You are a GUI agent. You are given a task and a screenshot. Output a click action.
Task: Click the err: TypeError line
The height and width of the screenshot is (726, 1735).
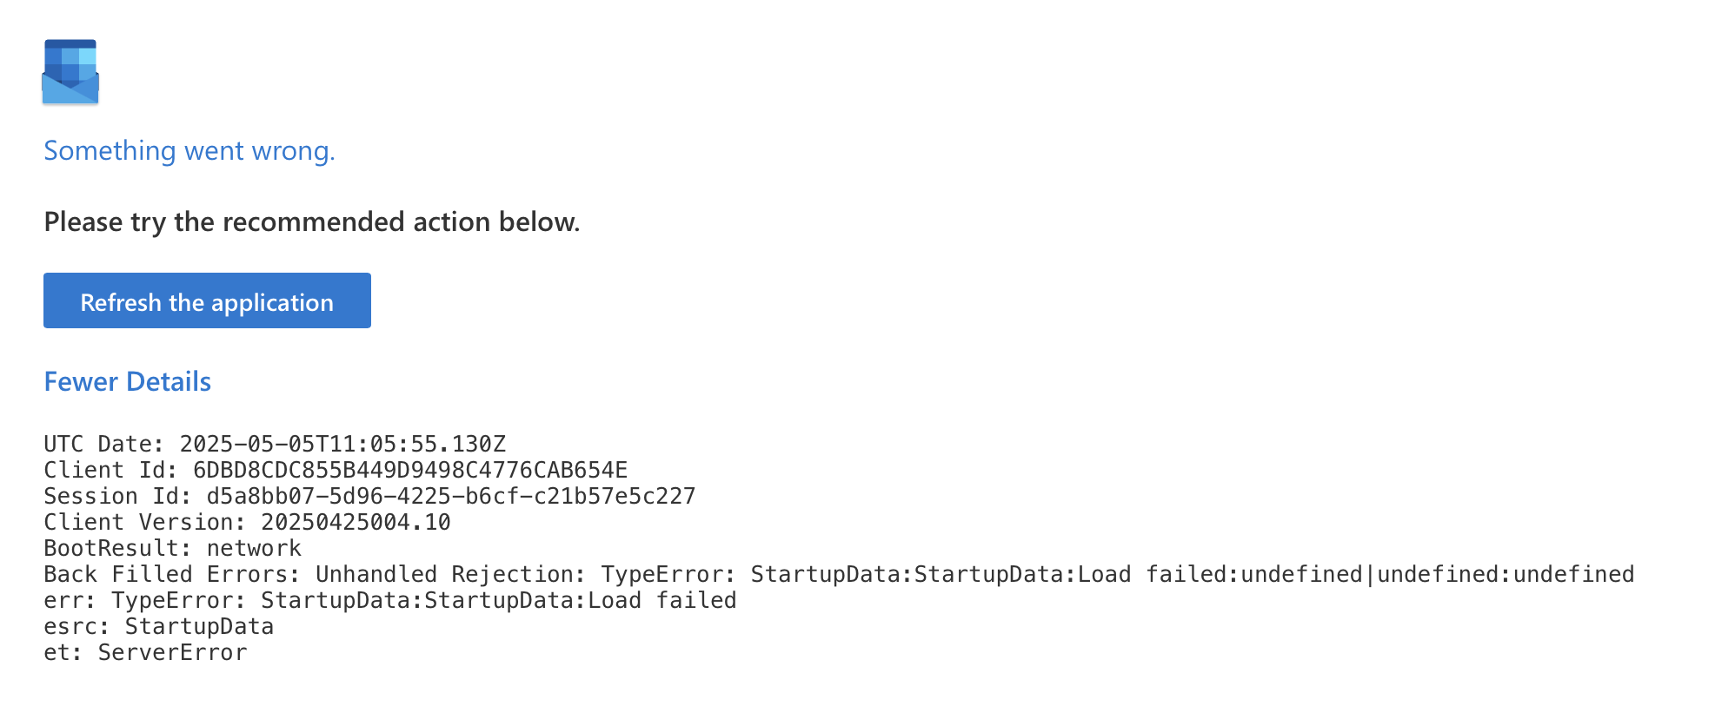pyautogui.click(x=390, y=600)
